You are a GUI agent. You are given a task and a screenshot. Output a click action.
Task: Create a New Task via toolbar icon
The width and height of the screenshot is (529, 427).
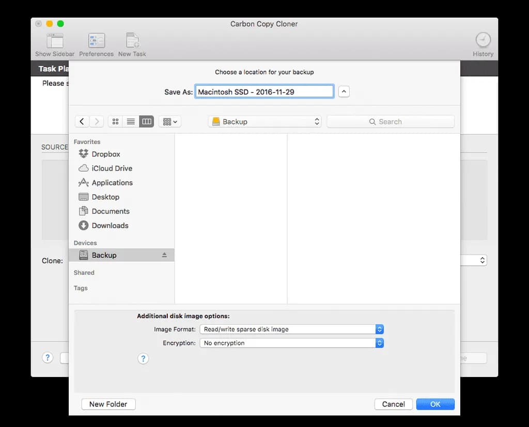click(x=132, y=41)
